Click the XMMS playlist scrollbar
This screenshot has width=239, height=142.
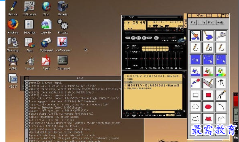pos(184,93)
